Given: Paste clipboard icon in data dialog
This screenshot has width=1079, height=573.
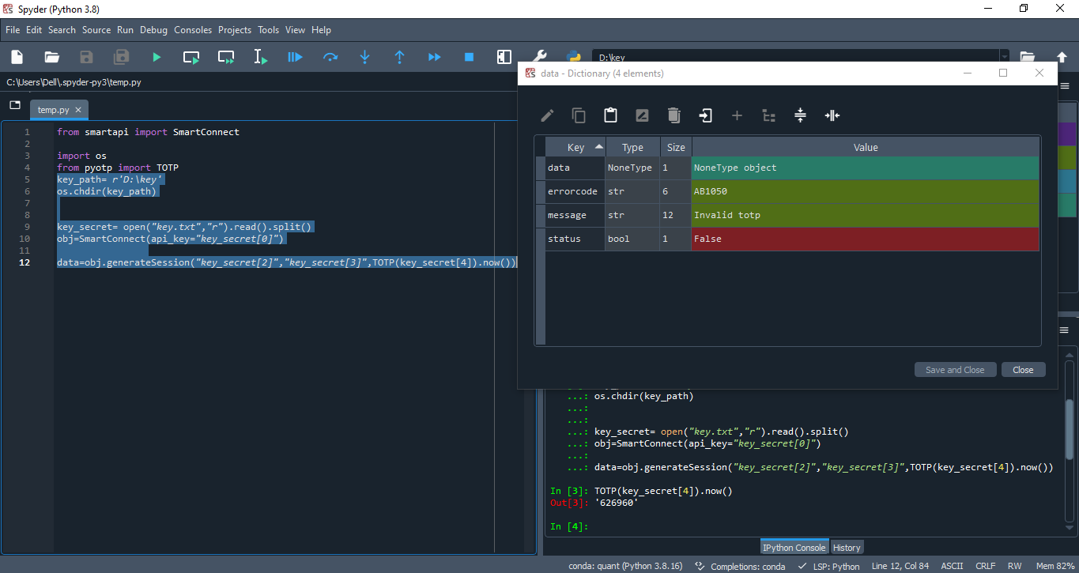Looking at the screenshot, I should tap(610, 115).
